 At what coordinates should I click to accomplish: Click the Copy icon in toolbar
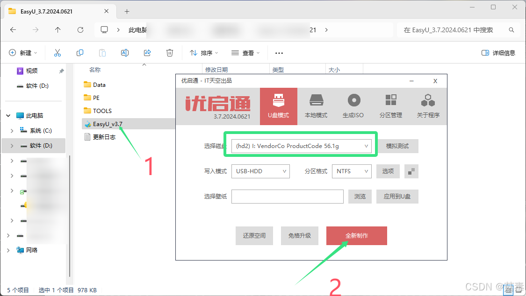click(x=80, y=53)
